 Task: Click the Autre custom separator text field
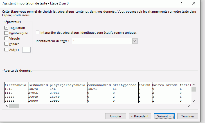pos(26,50)
